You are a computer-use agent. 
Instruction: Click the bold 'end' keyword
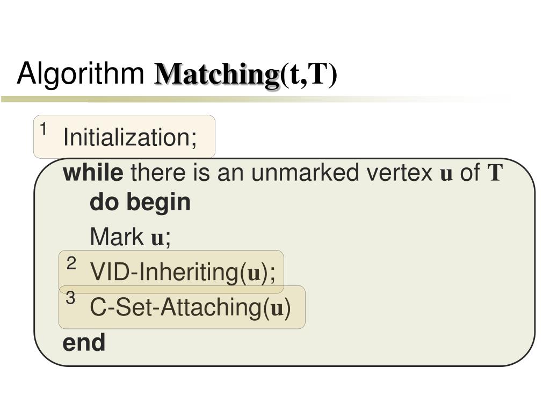84,343
